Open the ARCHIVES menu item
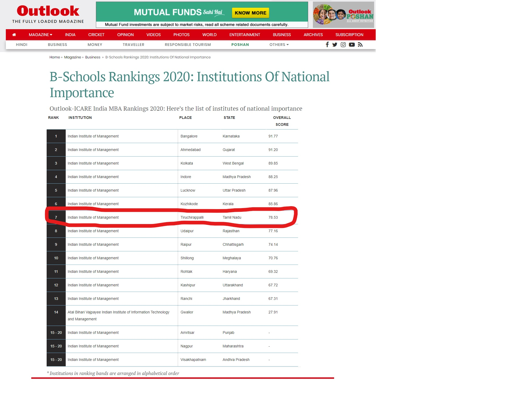Viewport: 514px width, 401px height. coord(313,35)
